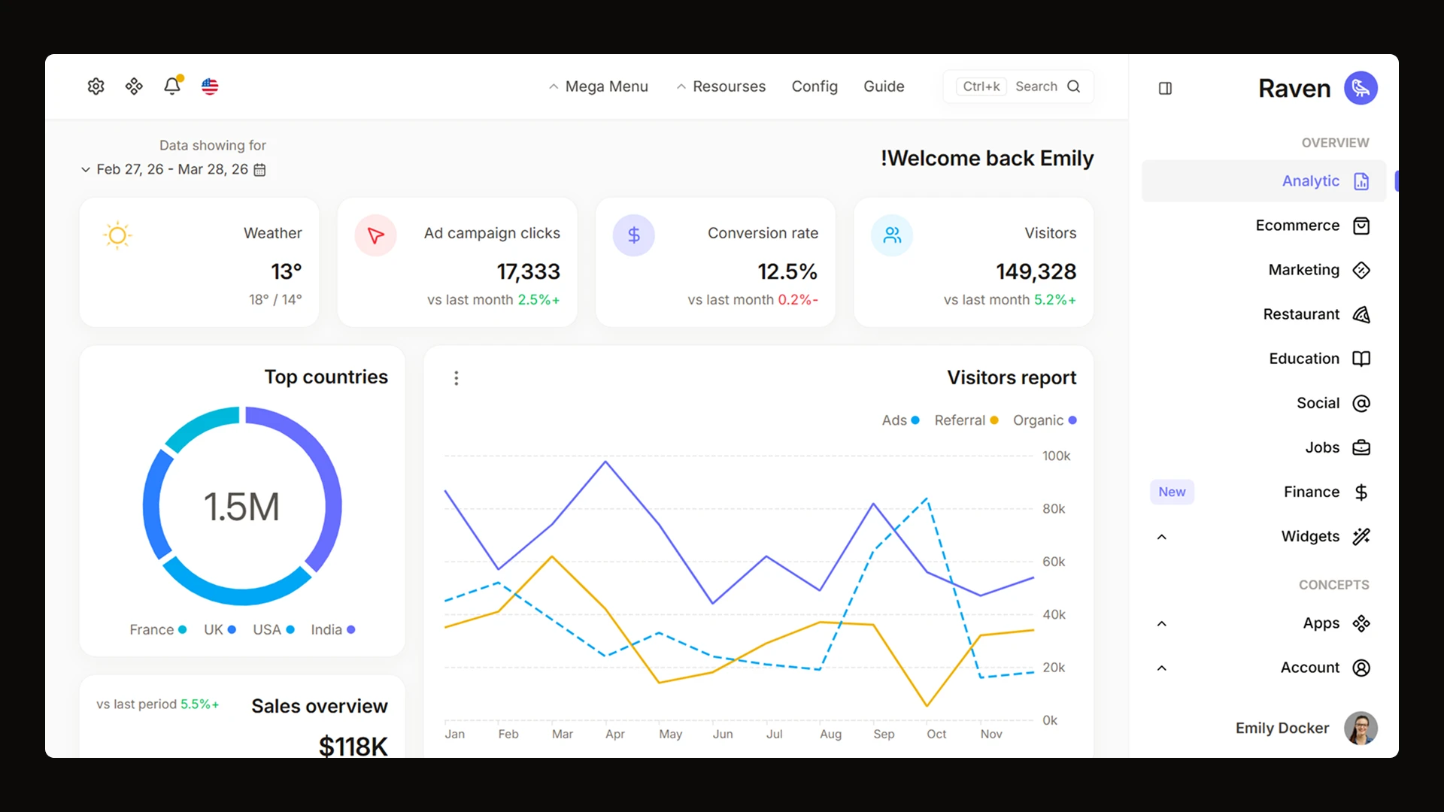1444x812 pixels.
Task: Click the Restaurant pizza slice icon
Action: coord(1361,314)
